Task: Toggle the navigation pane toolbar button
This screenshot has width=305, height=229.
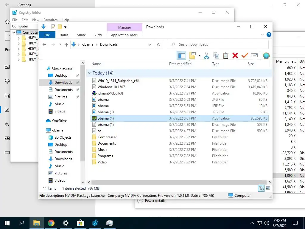Action: click(181, 55)
